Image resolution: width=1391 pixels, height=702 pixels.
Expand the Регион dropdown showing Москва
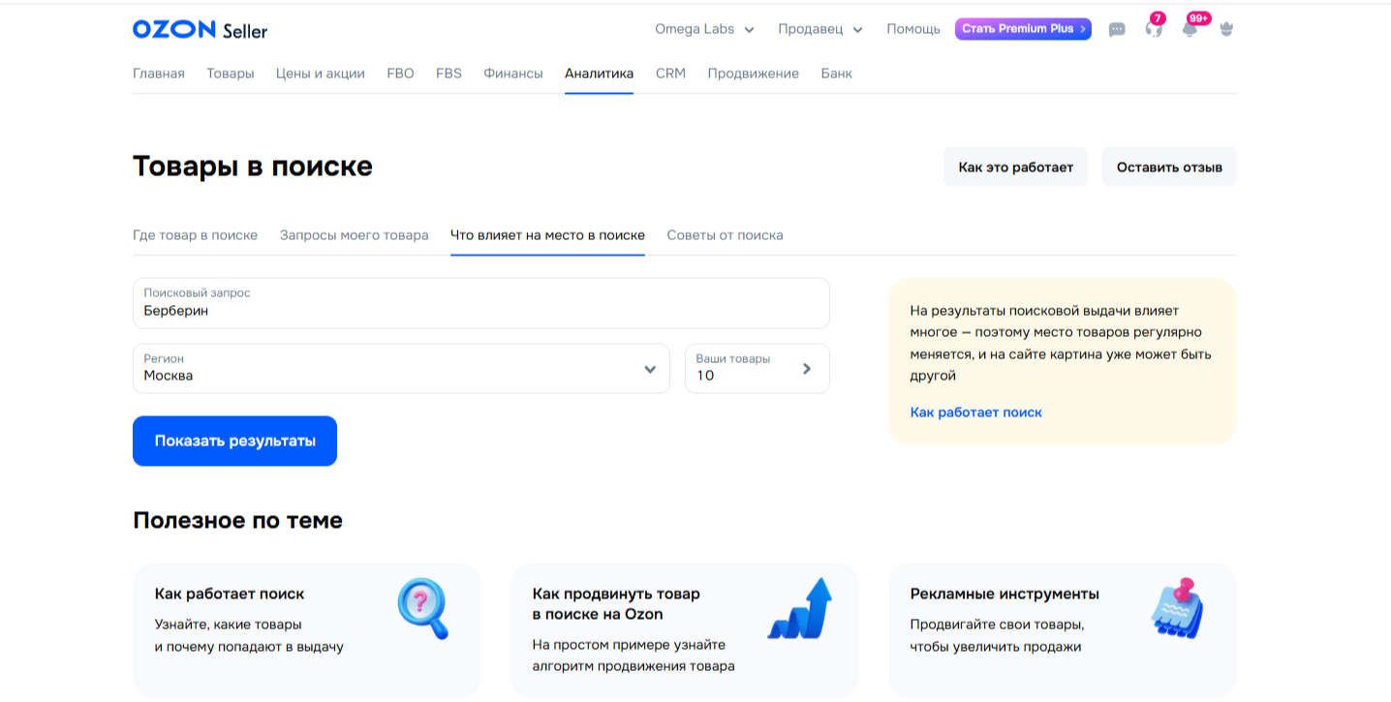(401, 369)
